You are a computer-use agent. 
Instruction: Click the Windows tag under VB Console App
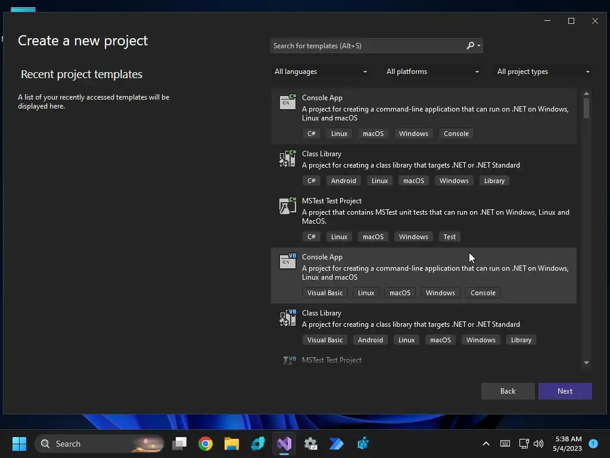click(440, 293)
